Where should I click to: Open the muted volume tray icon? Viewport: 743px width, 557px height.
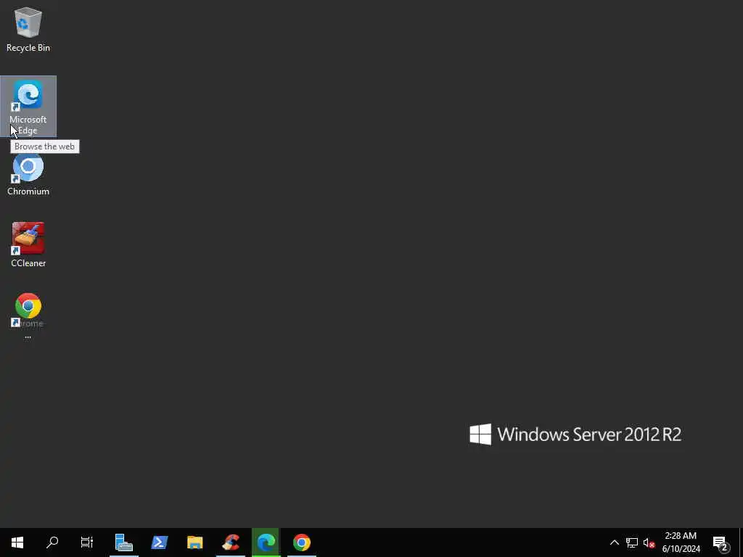(x=649, y=542)
